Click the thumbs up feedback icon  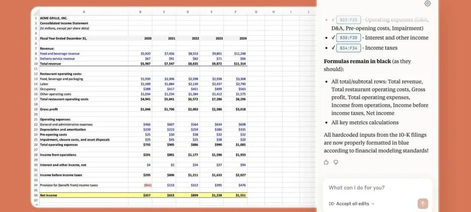[326, 162]
